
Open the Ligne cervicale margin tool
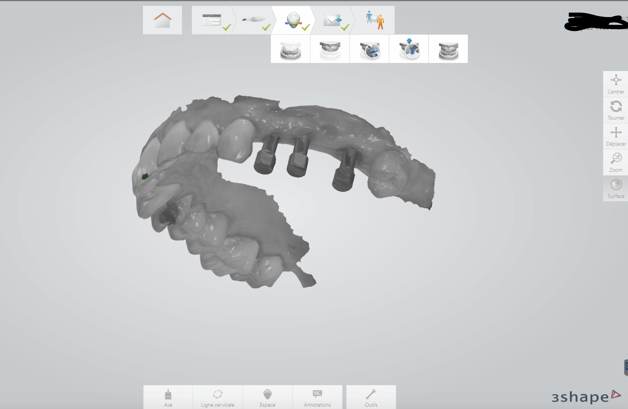[x=218, y=397]
